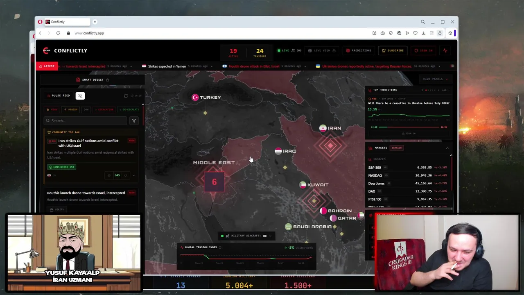This screenshot has height=295, width=524.
Task: Click the Iran flag map marker
Action: (x=323, y=128)
